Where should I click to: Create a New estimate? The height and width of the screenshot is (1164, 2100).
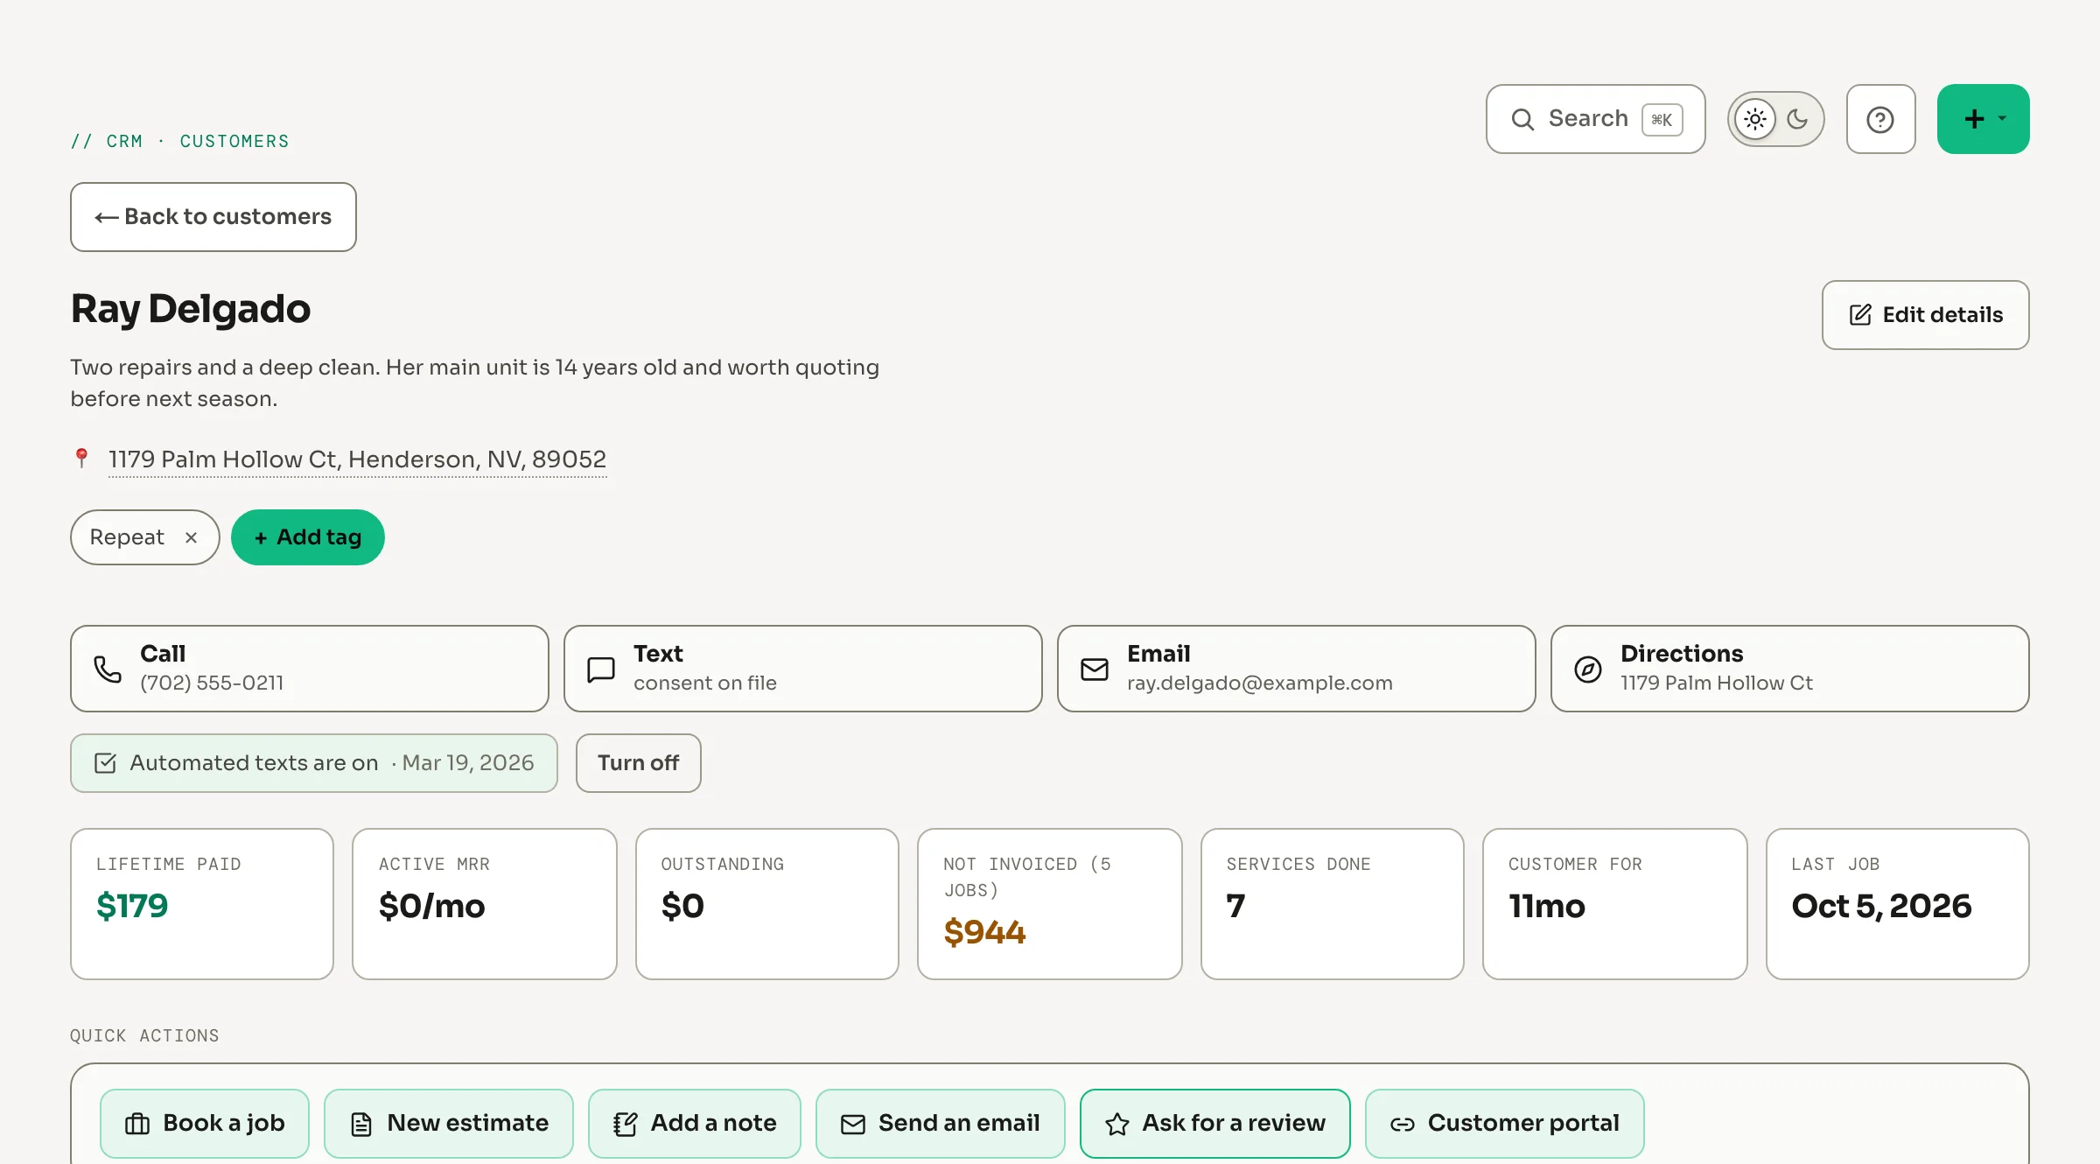[449, 1124]
